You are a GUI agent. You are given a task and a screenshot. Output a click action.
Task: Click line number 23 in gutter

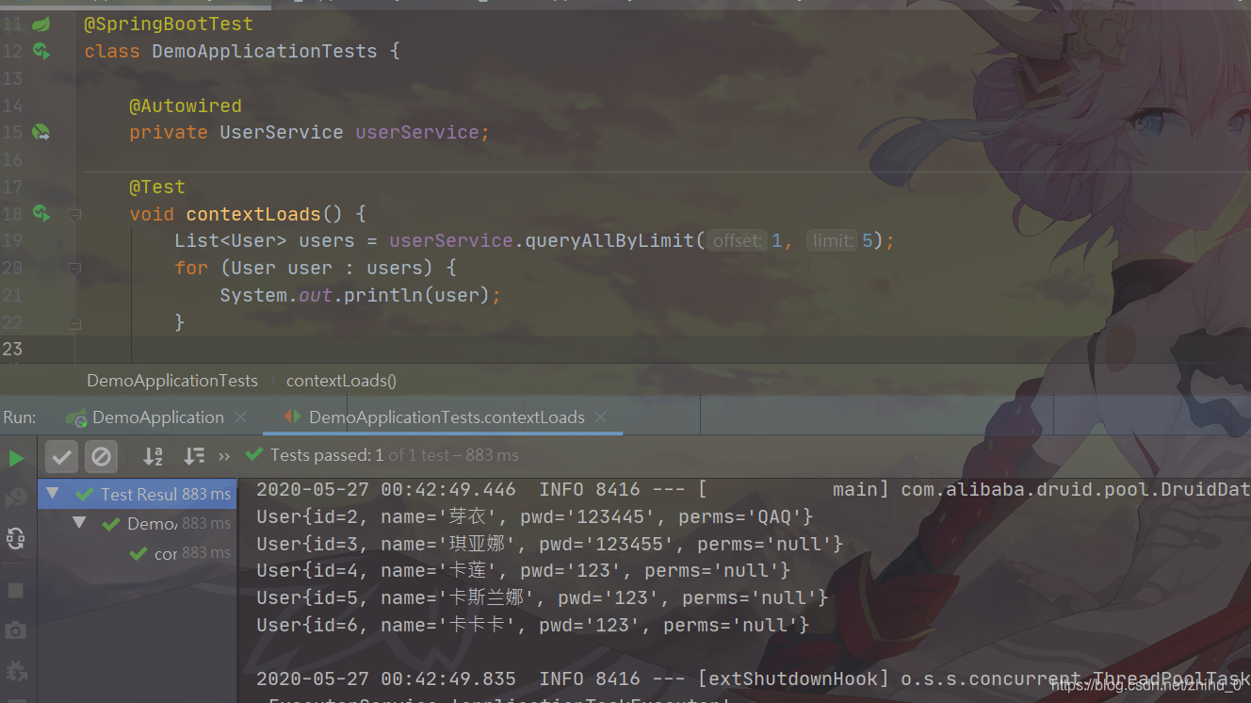click(11, 349)
